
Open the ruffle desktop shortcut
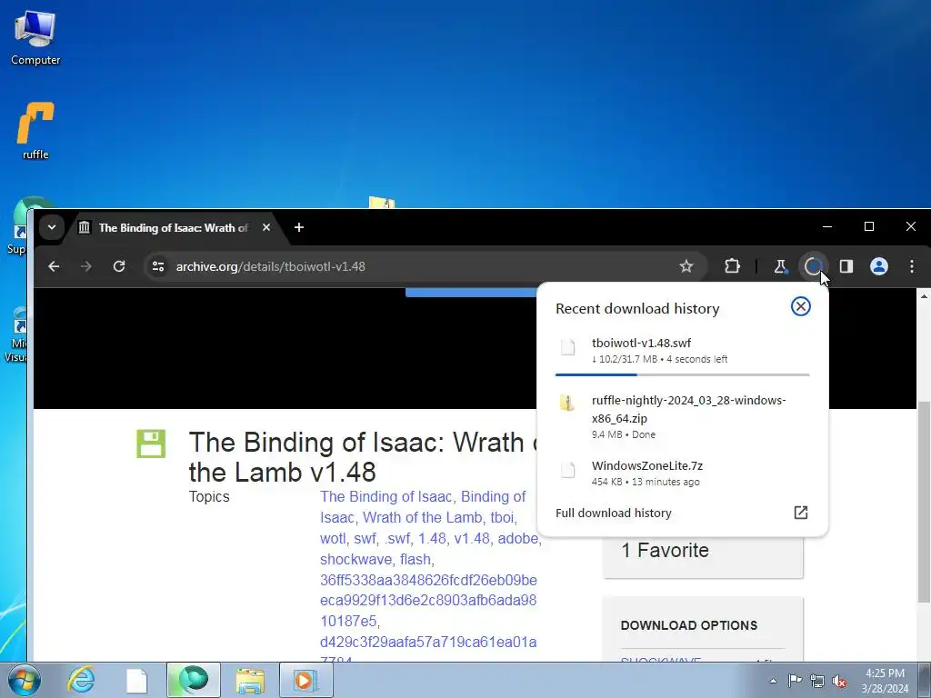coord(35,131)
